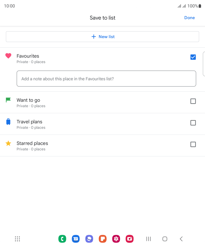Image resolution: width=205 pixels, height=246 pixels.
Task: Tap the back navigation arrow
Action: tap(181, 239)
